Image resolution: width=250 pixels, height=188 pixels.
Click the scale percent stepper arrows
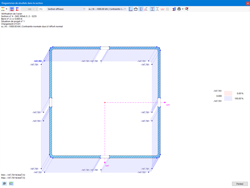37,9
